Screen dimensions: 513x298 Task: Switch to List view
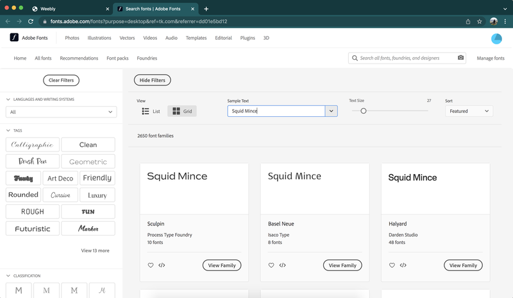tap(151, 111)
